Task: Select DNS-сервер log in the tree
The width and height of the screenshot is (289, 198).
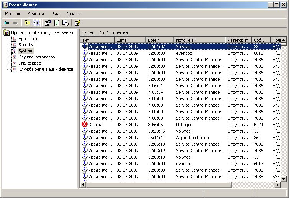Action: click(30, 63)
